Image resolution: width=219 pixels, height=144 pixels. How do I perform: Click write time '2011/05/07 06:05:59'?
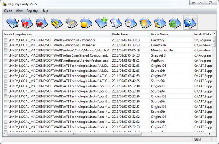pos(126,50)
